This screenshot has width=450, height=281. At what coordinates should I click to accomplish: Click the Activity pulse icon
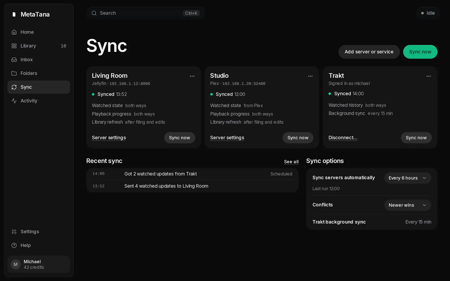coord(14,101)
